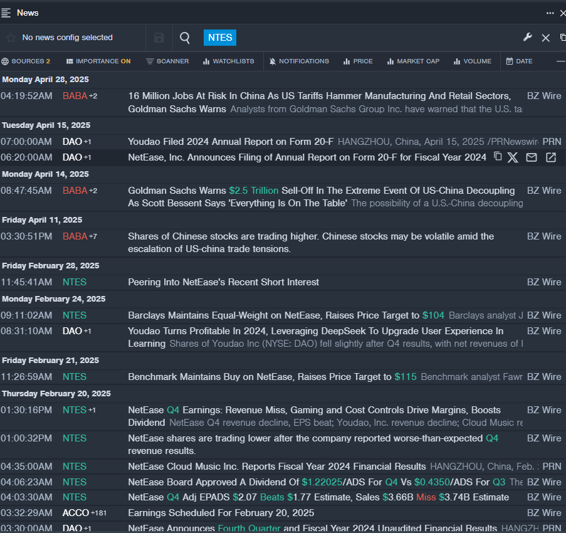Open 'Youdao Filed 2024 Annual Report on Form 20-F'

(x=231, y=142)
